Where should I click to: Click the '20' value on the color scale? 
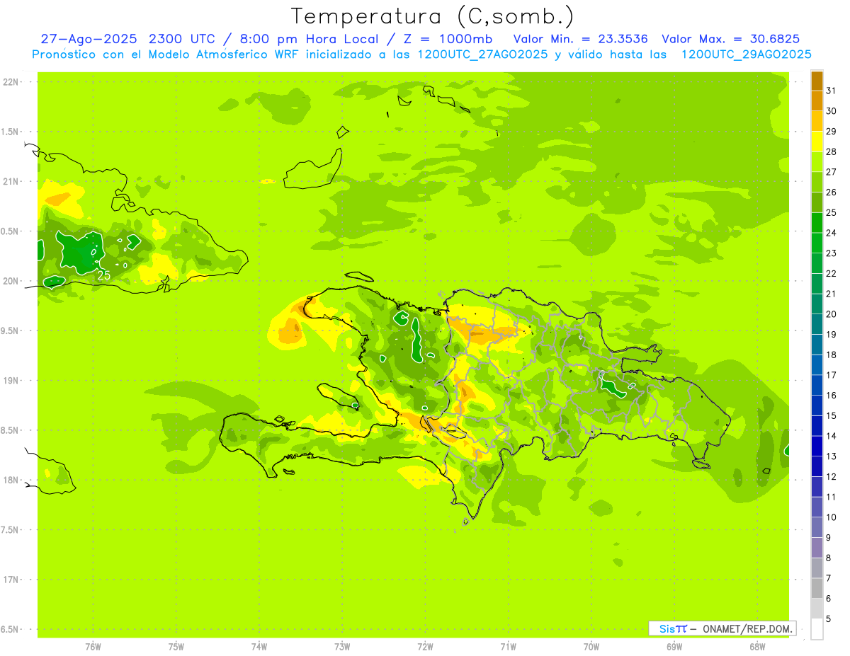pyautogui.click(x=832, y=313)
